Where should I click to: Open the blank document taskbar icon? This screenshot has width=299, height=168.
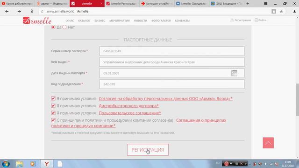coord(60,164)
